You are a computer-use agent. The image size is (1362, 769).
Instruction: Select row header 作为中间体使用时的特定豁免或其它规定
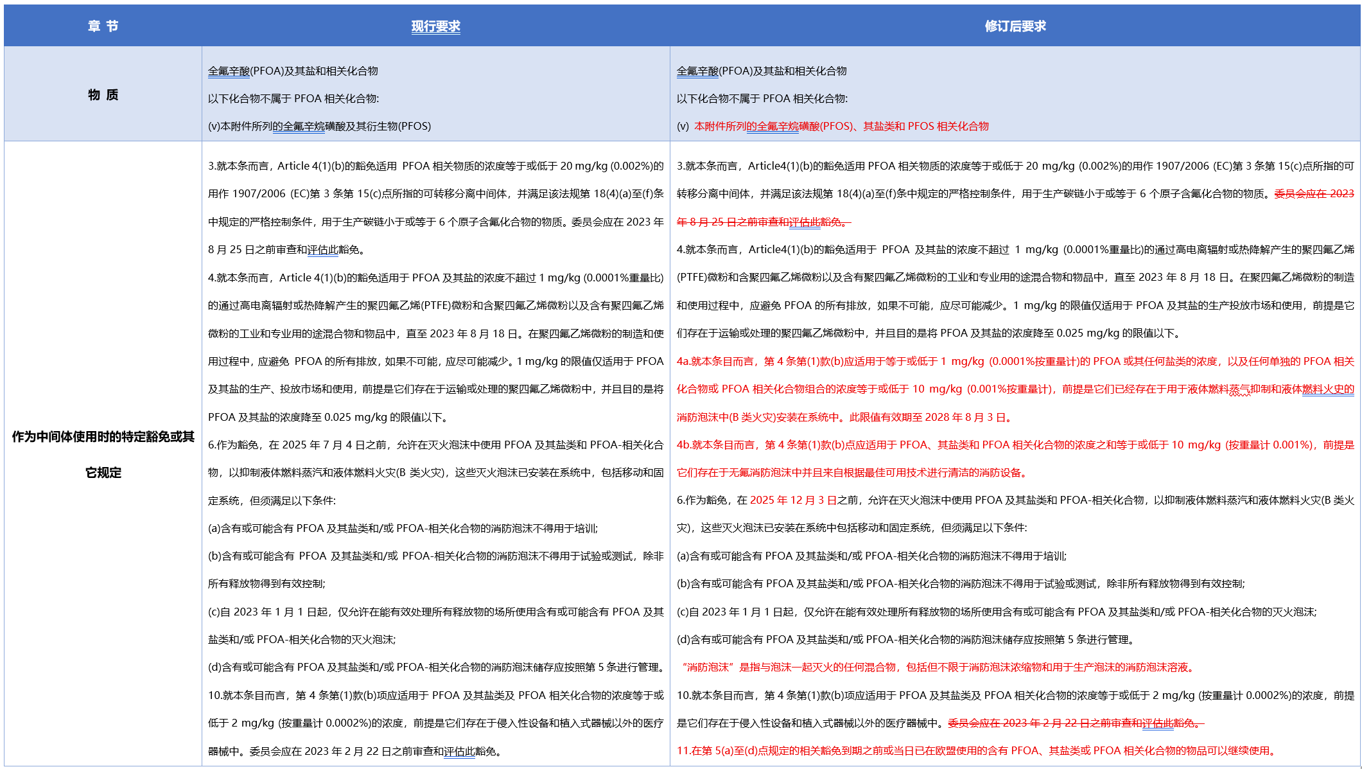coord(103,443)
